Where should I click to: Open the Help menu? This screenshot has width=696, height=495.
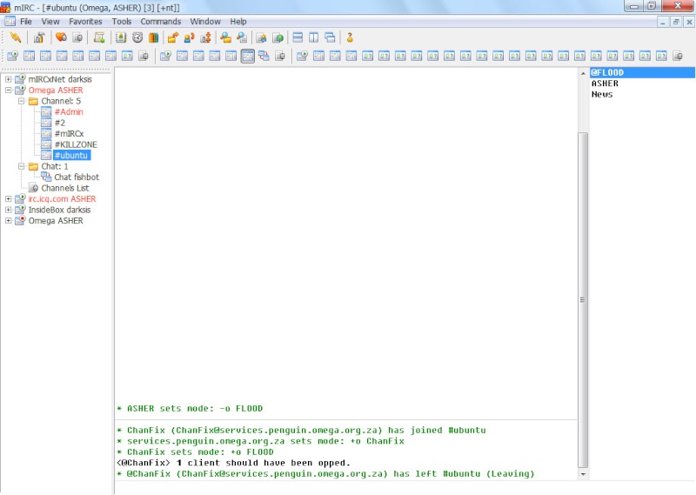click(238, 21)
